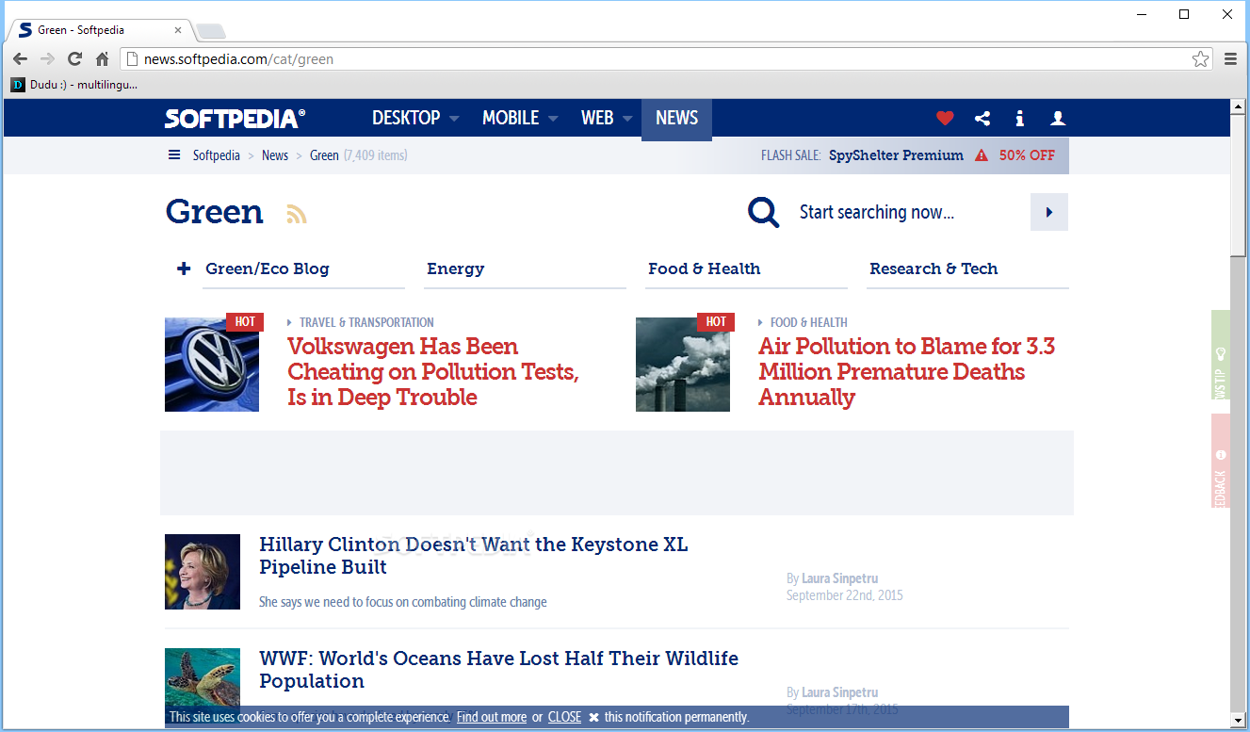
Task: Open the Food & Health category
Action: point(704,268)
